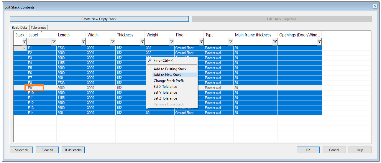The height and width of the screenshot is (163, 381).
Task: Click filter icon in Main frame thickness column
Action: pos(275,42)
